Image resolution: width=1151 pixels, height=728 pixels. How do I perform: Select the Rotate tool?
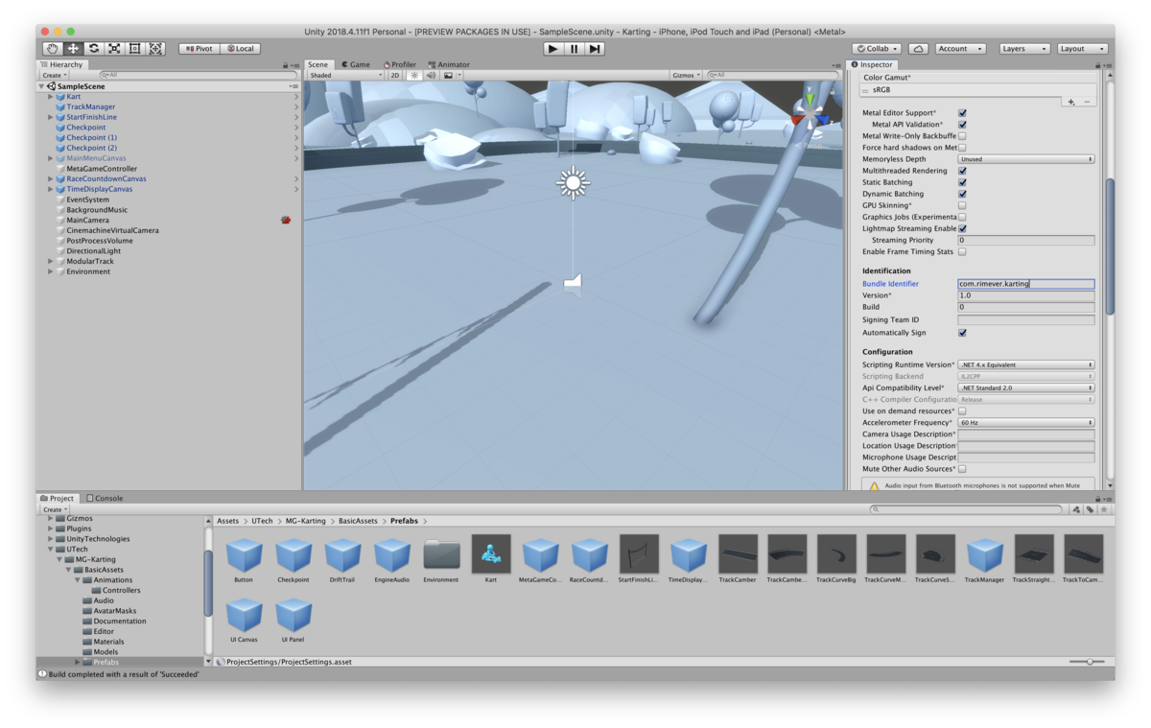tap(95, 48)
